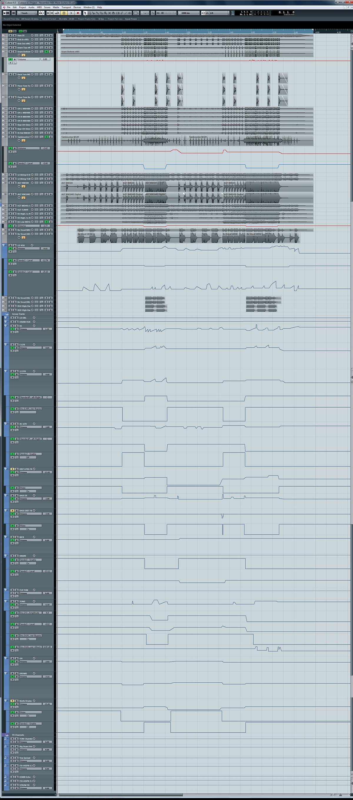The height and width of the screenshot is (800, 353).
Task: Toggle the Cycle loop button in the toolbar
Action: tap(57, 13)
